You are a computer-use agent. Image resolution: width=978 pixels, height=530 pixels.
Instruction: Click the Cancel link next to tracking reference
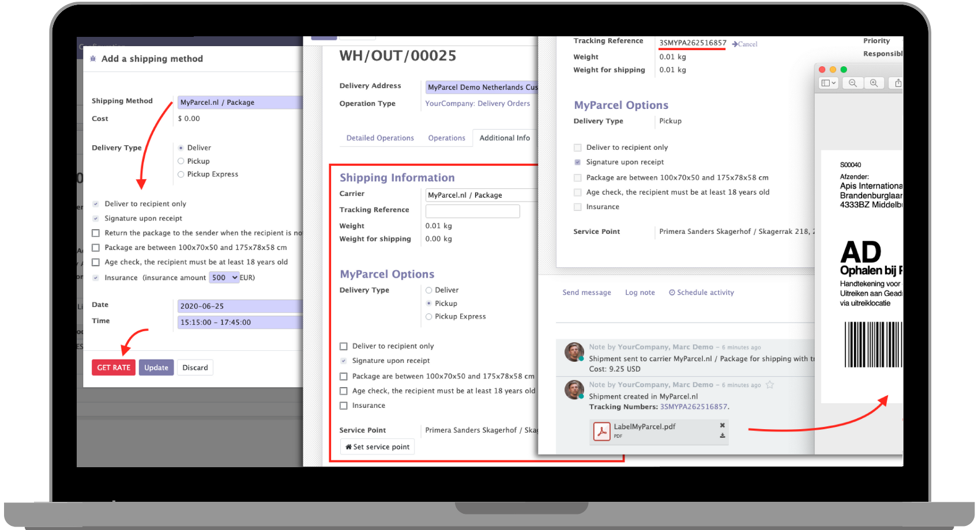click(x=747, y=44)
